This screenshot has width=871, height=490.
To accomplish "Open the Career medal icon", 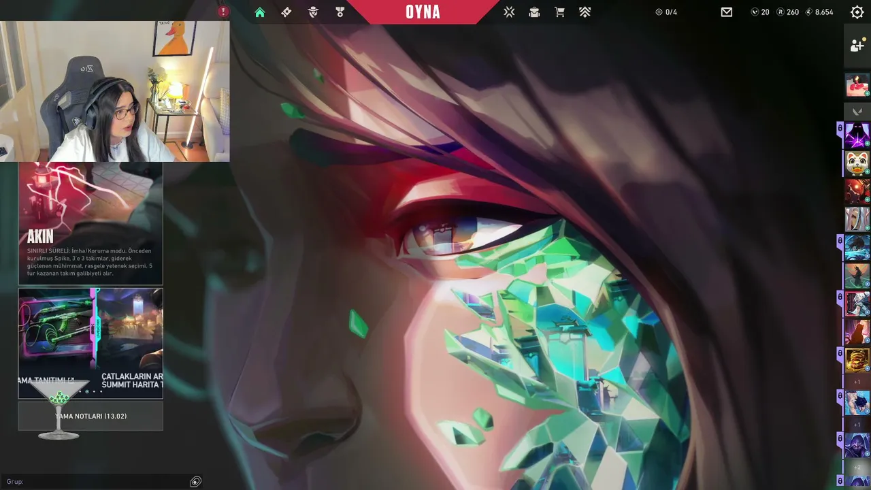I will [x=340, y=12].
